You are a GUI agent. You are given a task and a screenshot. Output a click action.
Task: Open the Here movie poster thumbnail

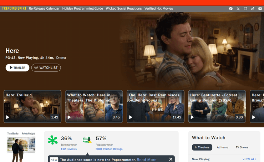click(21, 146)
